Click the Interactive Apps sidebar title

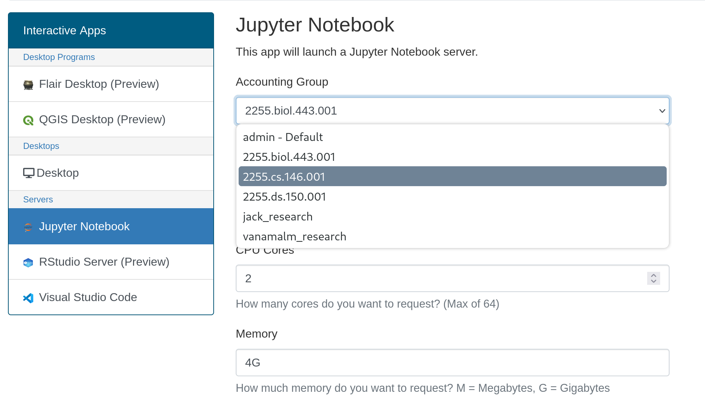pyautogui.click(x=64, y=30)
